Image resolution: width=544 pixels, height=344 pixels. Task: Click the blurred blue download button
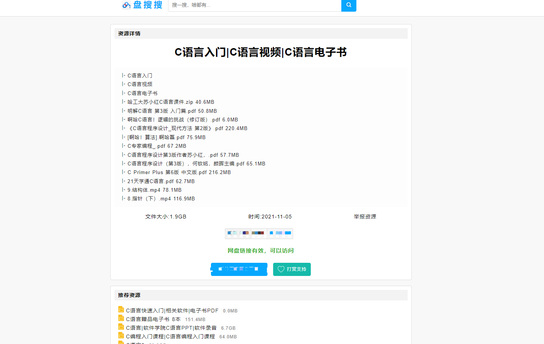tap(239, 269)
